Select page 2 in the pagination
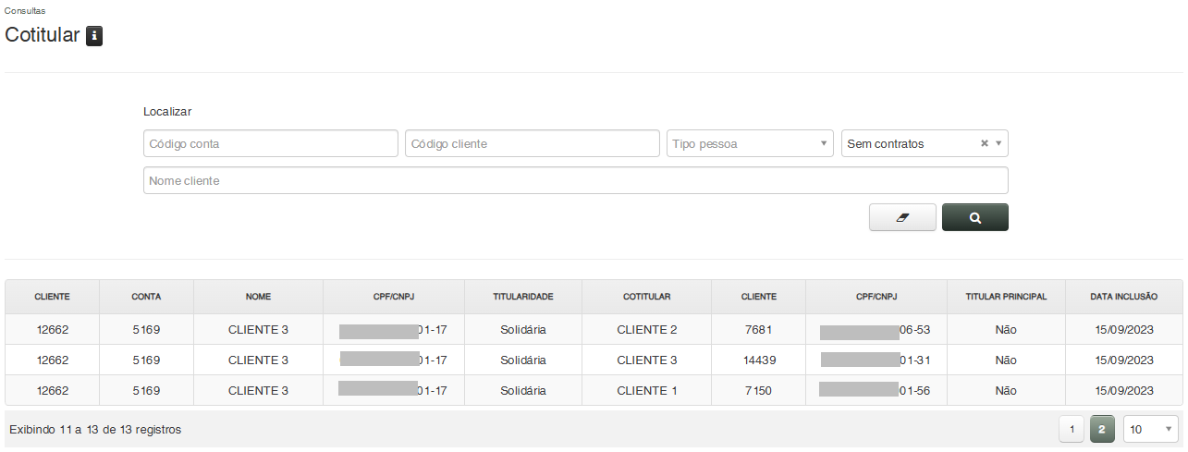 point(1102,429)
